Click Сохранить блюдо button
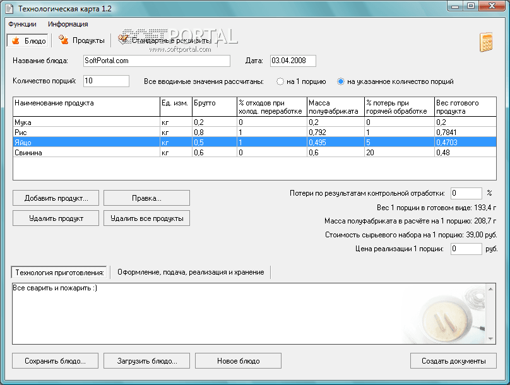 pyautogui.click(x=56, y=361)
